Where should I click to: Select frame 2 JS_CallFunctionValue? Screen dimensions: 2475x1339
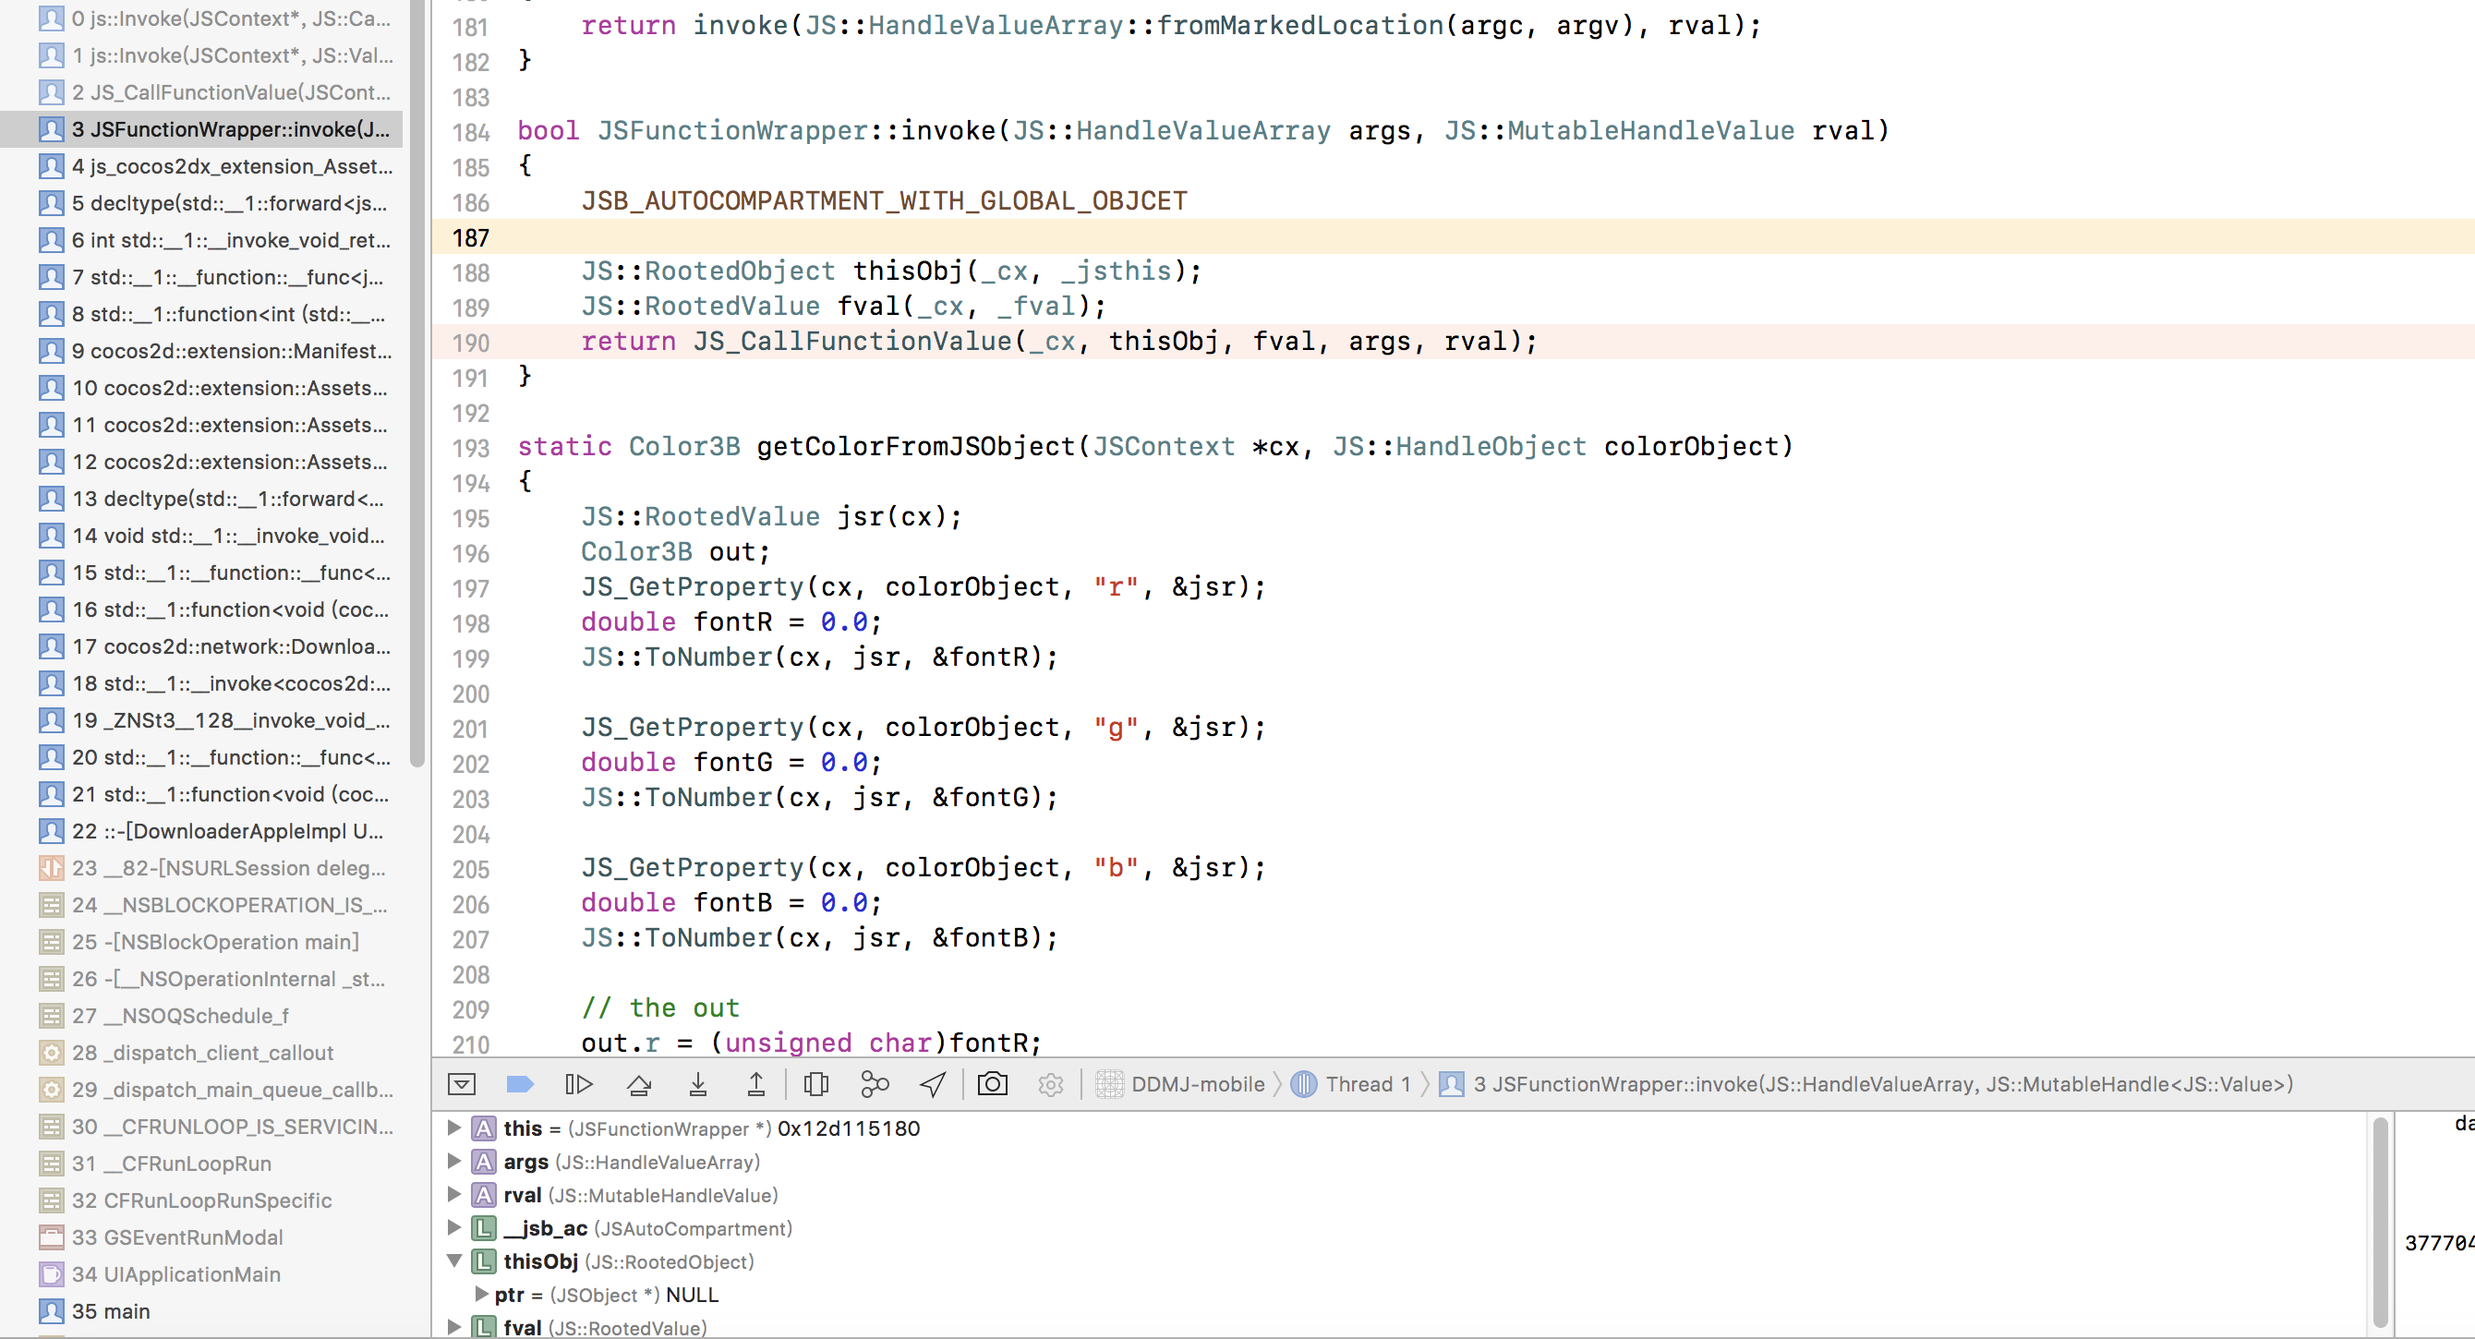[x=231, y=92]
